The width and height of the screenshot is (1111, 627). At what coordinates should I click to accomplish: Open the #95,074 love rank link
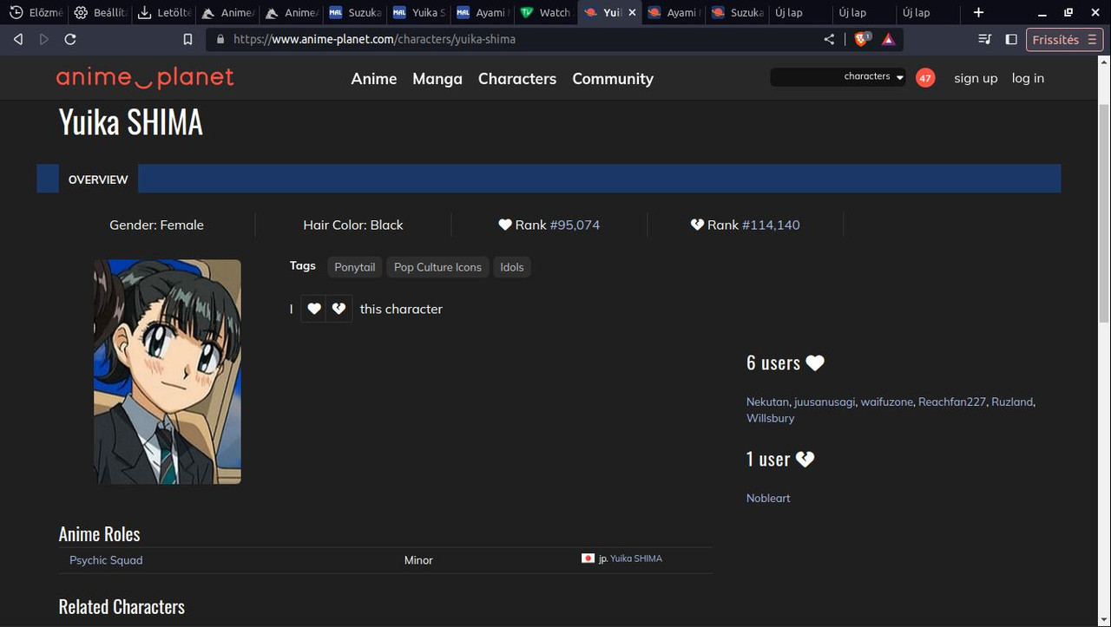coord(575,225)
